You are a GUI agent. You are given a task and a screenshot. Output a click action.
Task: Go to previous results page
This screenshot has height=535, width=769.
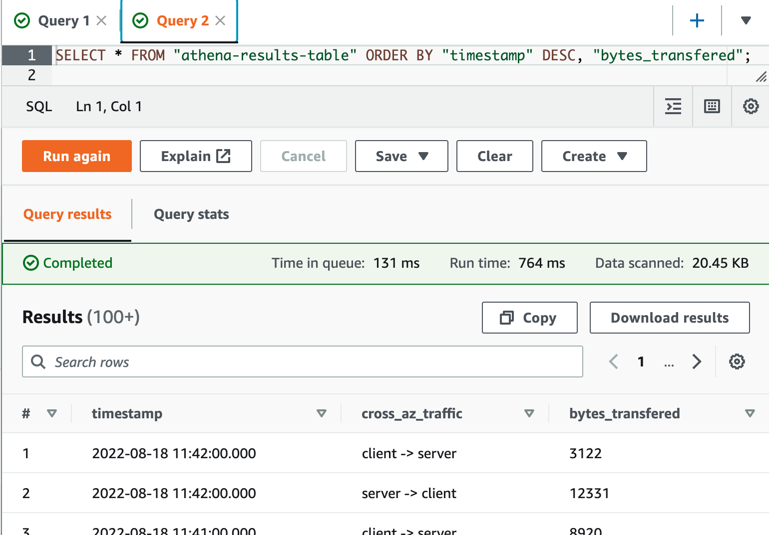(x=614, y=361)
